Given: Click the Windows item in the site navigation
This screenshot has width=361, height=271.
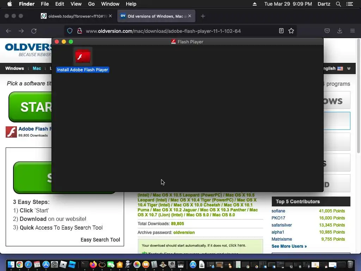Looking at the screenshot, I should point(14,68).
